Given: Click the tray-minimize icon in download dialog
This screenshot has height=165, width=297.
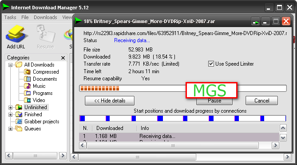Looking at the screenshot, I should click(x=256, y=21).
